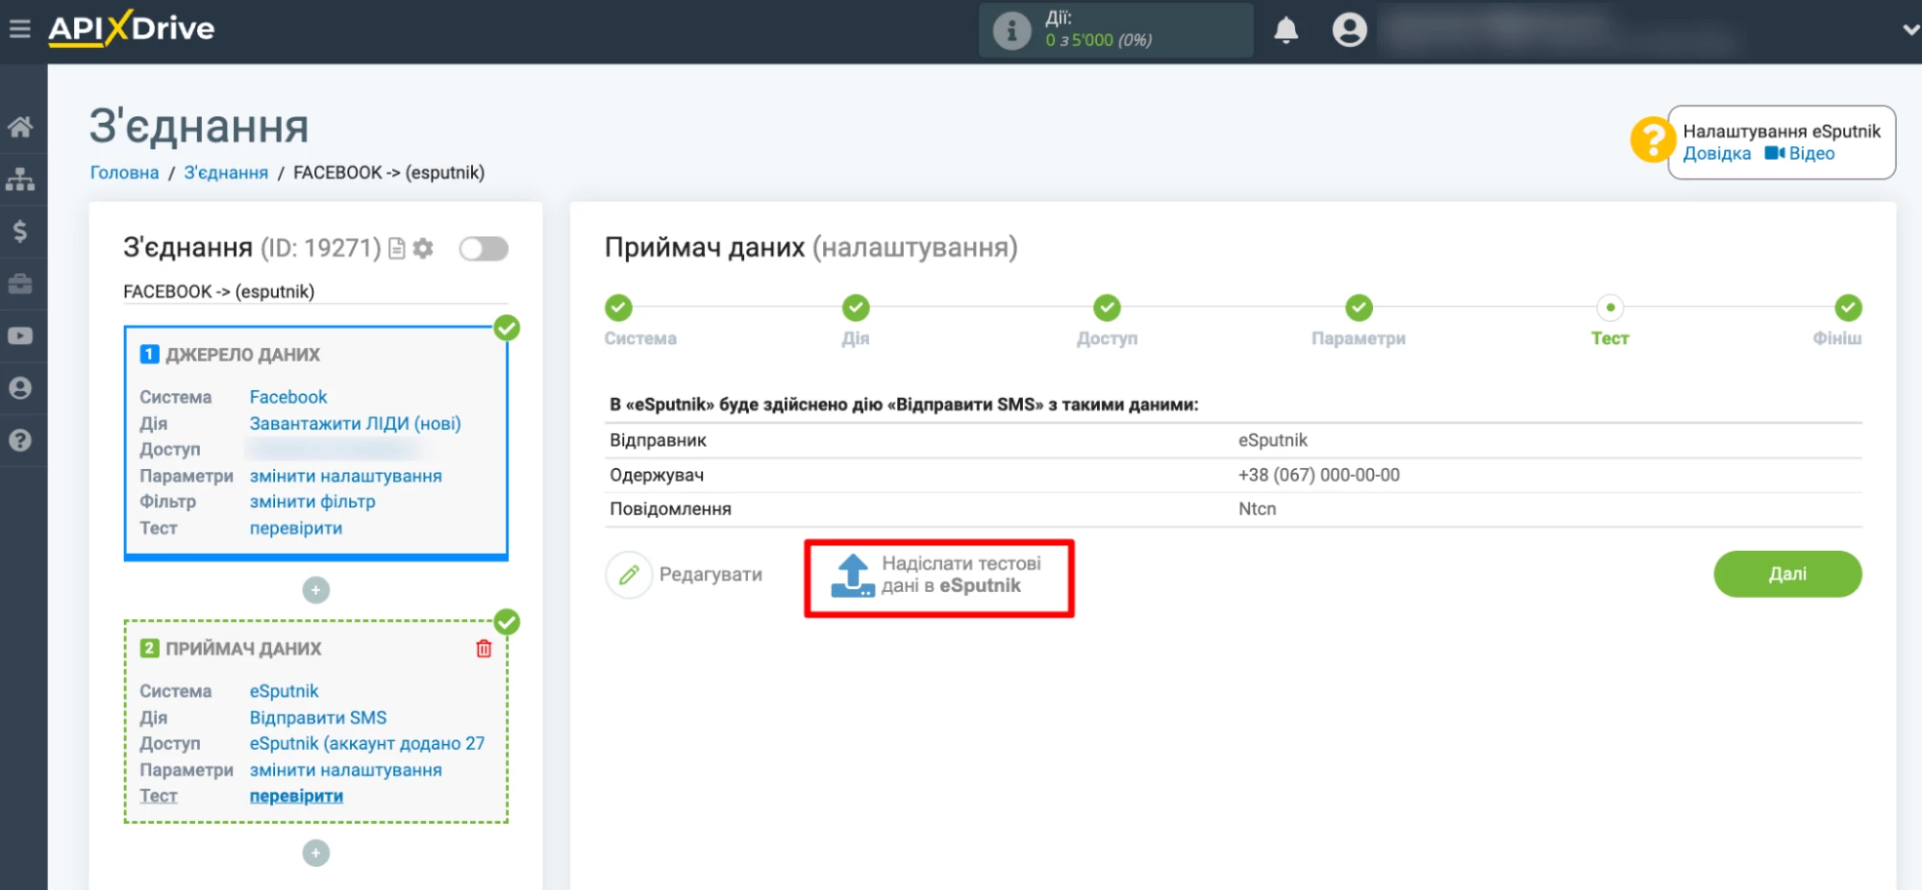The image size is (1922, 891).
Task: Open connection settings gear
Action: 423,249
